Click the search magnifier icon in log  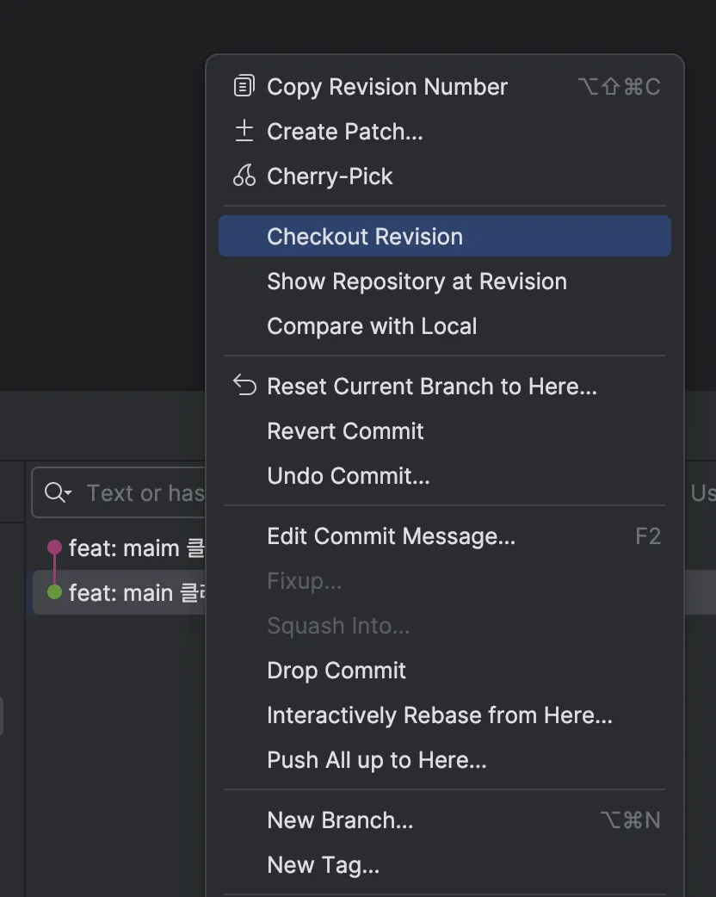coord(57,492)
